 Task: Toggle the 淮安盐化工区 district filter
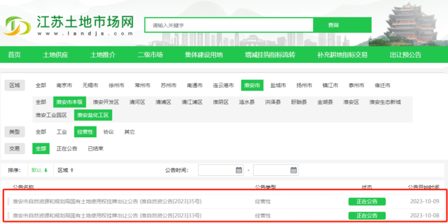(x=93, y=115)
